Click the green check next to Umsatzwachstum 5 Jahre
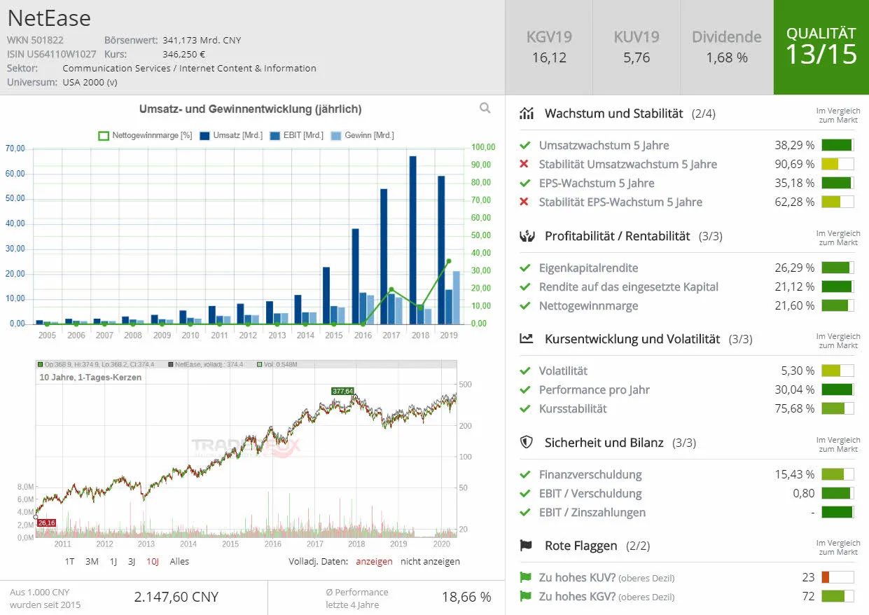This screenshot has height=615, width=869. (524, 146)
